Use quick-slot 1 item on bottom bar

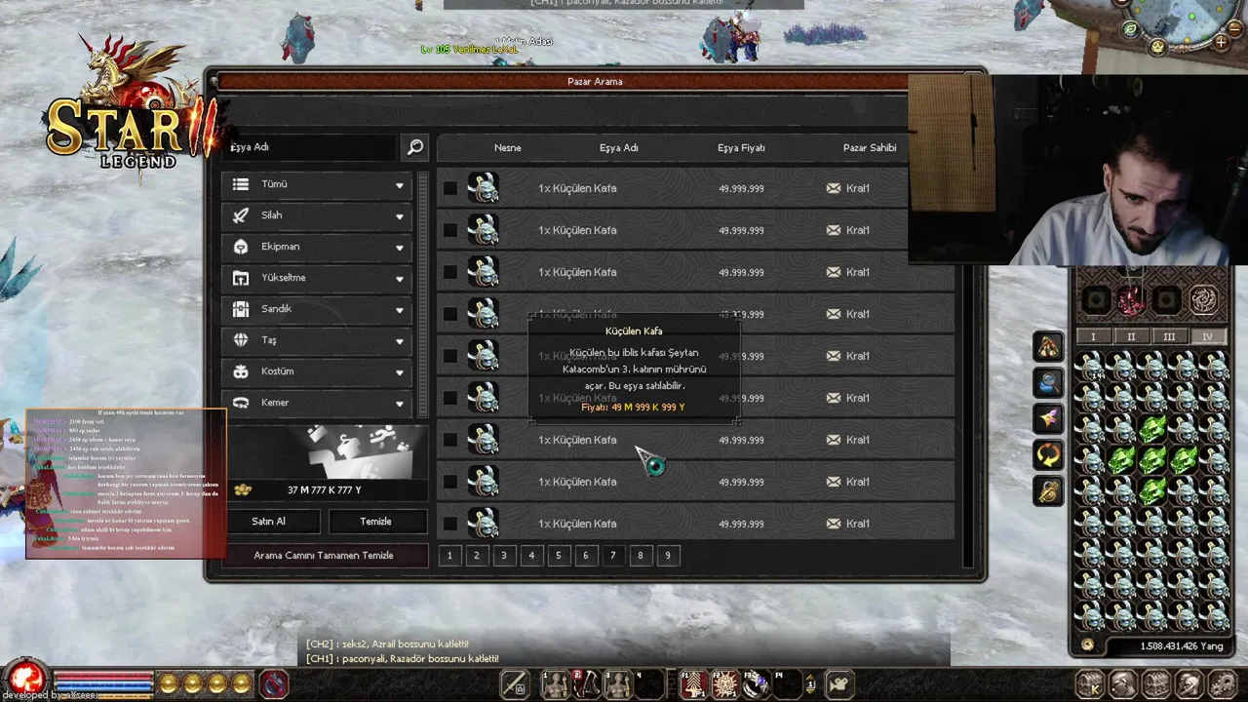[x=555, y=684]
